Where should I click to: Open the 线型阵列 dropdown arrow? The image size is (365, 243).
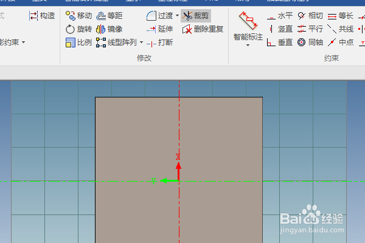coord(141,43)
